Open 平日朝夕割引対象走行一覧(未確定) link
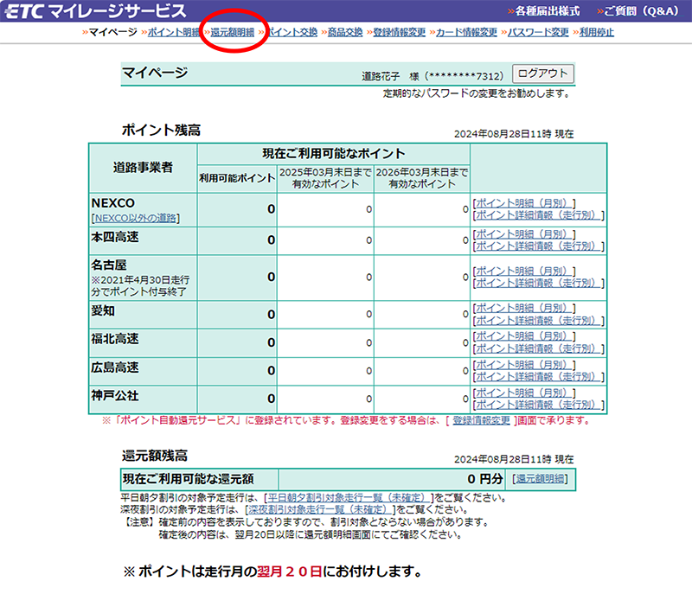The image size is (692, 594). click(x=349, y=498)
